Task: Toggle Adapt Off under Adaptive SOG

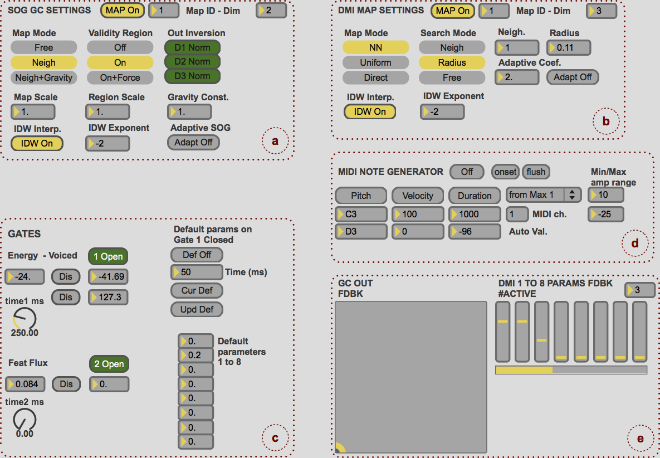Action: tap(193, 142)
